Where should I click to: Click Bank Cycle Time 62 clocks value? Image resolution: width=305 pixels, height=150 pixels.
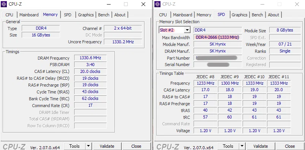(x=90, y=98)
